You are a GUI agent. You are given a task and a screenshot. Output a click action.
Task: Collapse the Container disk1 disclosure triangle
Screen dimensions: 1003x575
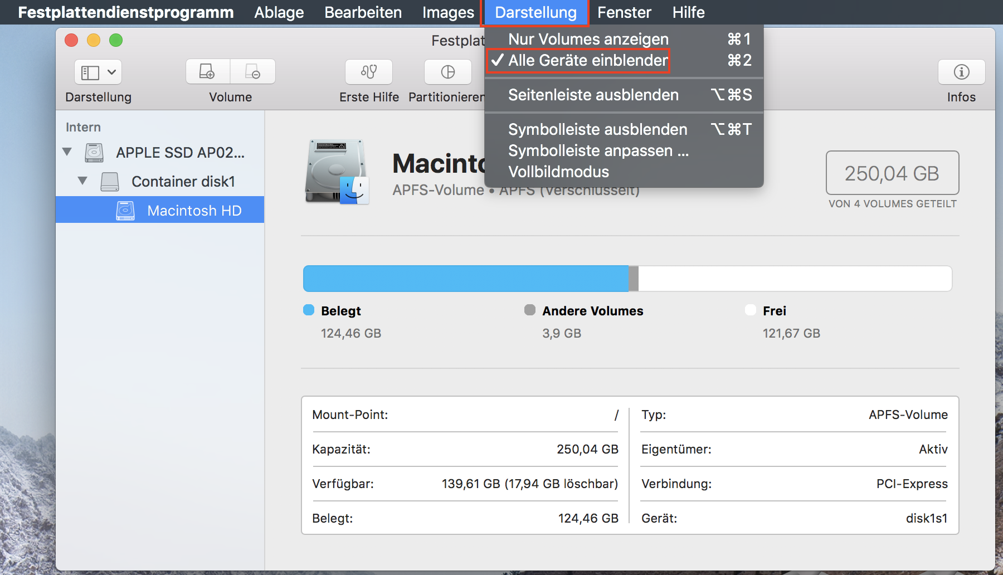point(82,181)
